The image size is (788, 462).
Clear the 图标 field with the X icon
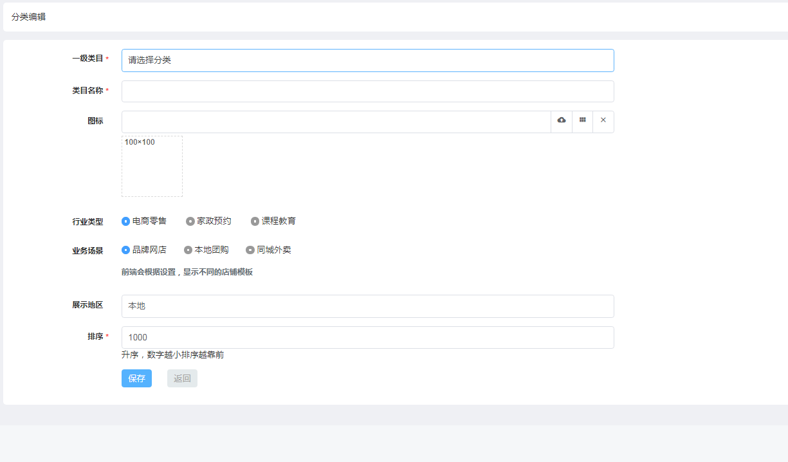point(603,122)
